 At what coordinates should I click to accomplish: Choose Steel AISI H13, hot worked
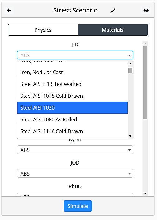pos(73,84)
